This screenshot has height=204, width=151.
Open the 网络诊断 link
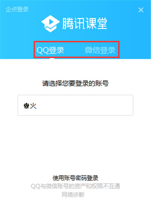pos(73,195)
